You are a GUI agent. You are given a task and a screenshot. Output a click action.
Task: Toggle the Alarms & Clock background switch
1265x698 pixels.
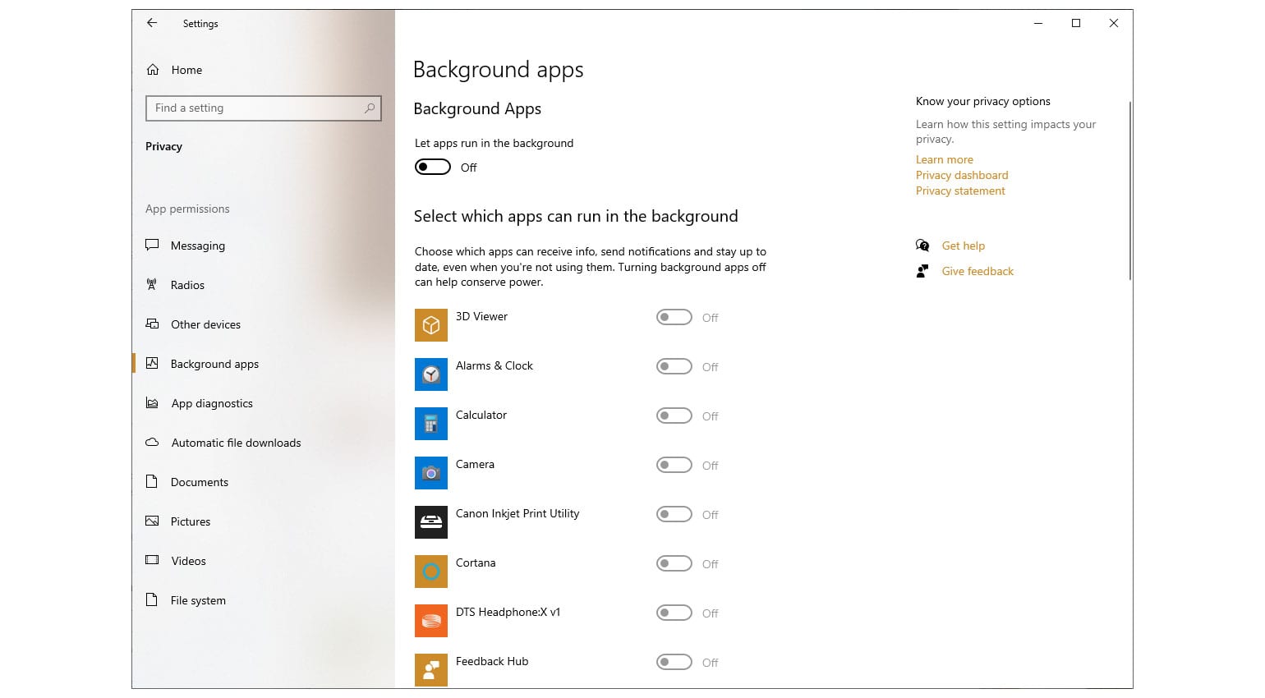click(674, 366)
